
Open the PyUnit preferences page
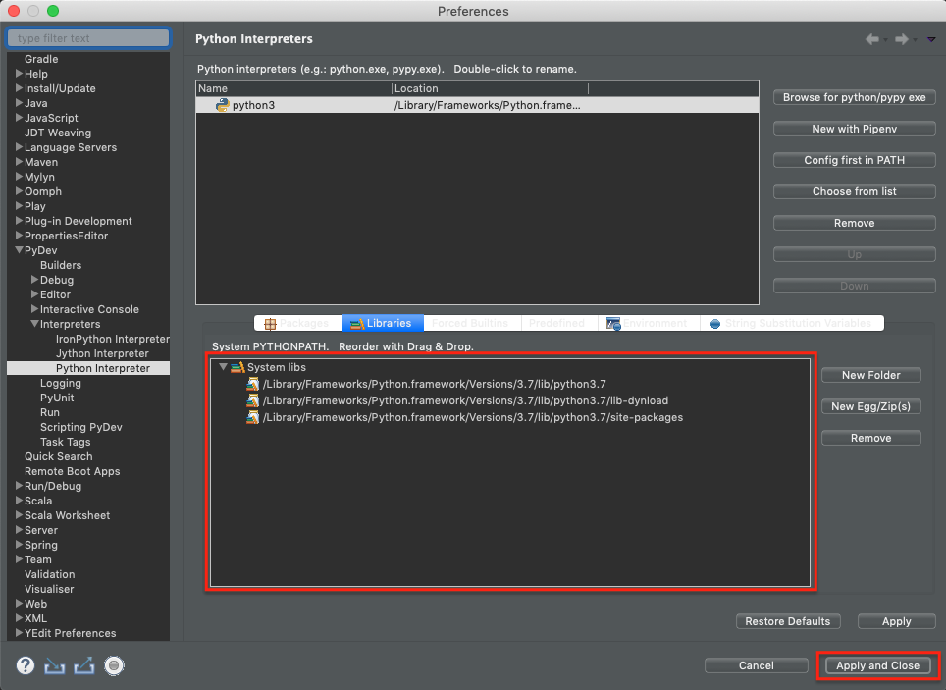pos(57,398)
